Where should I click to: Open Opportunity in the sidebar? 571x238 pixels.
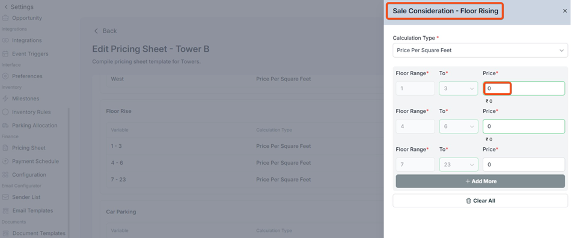pyautogui.click(x=26, y=18)
